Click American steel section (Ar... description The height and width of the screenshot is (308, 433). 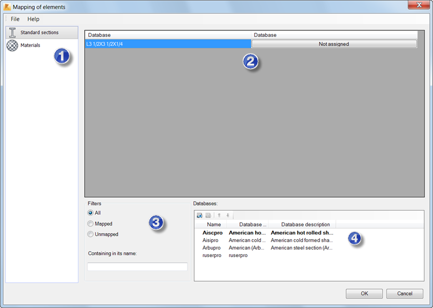point(302,248)
